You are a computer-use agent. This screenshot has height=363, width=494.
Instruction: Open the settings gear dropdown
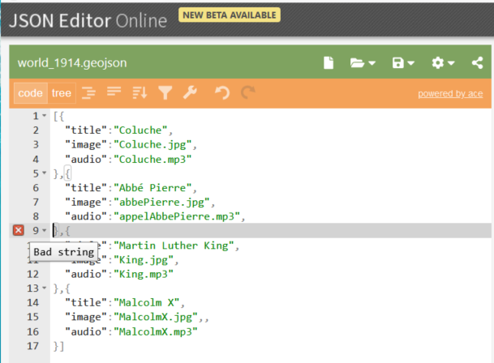coord(443,63)
